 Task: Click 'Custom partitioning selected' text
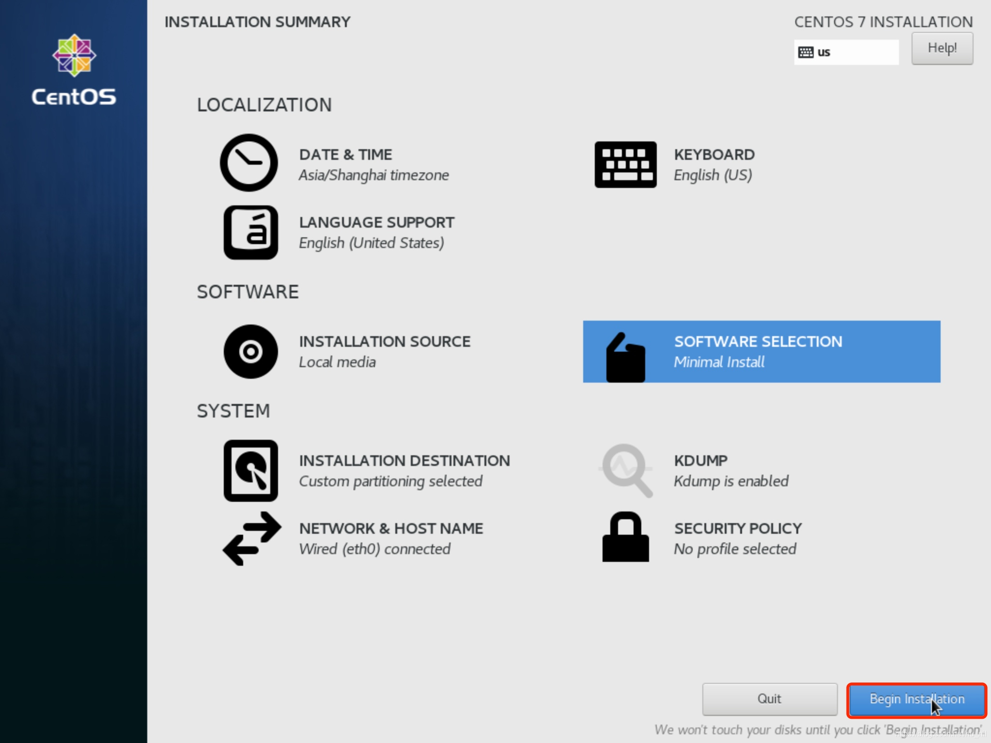click(390, 481)
